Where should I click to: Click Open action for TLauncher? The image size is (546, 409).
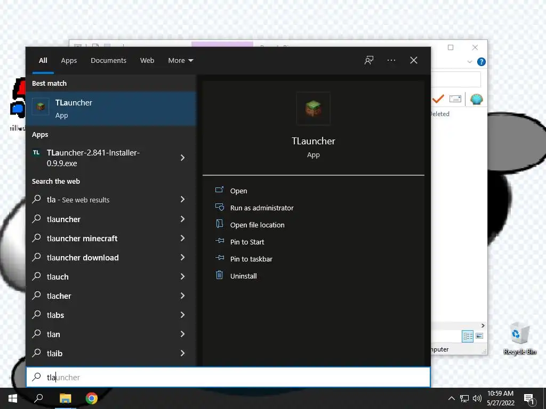(x=238, y=191)
